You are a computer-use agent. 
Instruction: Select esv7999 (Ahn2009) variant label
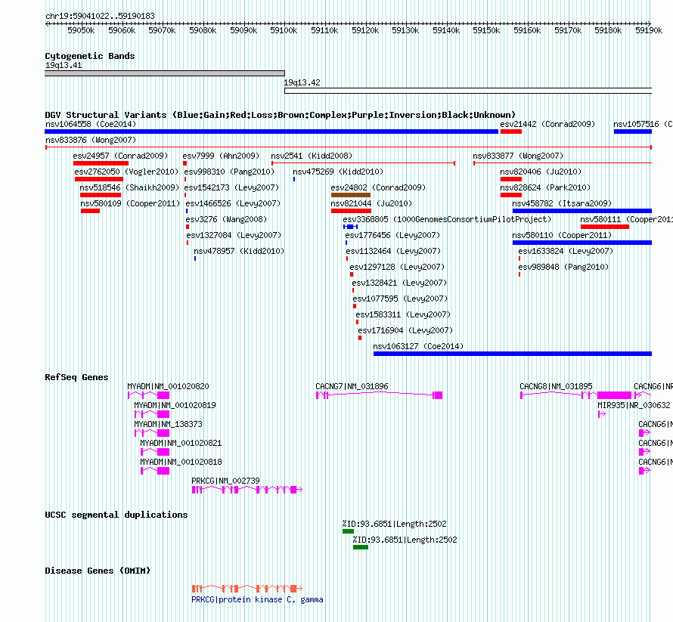coord(221,156)
